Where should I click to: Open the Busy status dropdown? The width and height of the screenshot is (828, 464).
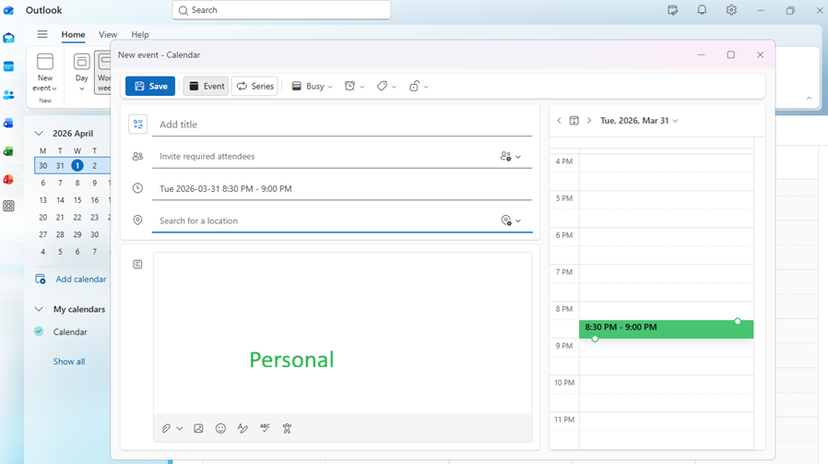coord(312,86)
